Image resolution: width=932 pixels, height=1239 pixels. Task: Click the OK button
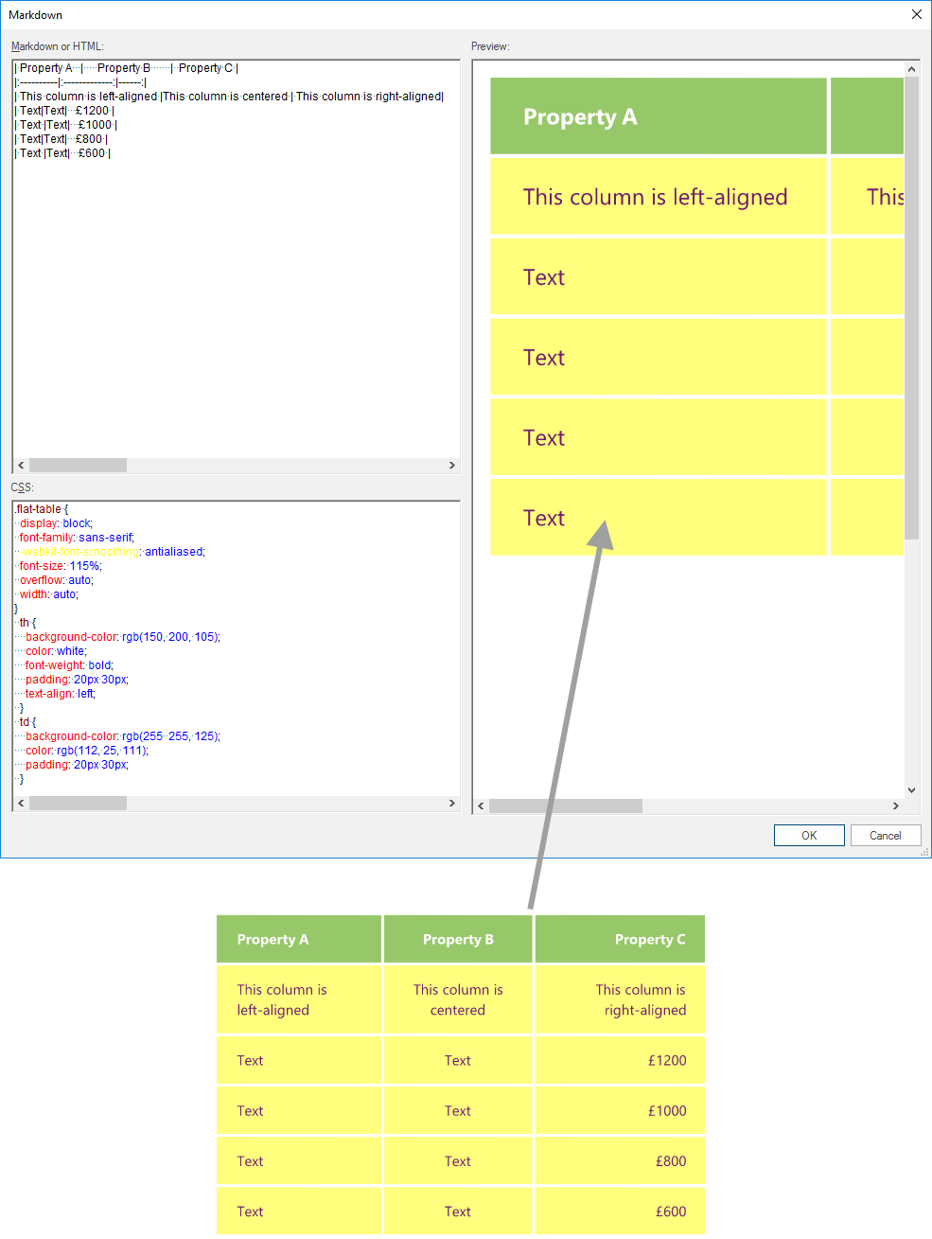pyautogui.click(x=808, y=836)
